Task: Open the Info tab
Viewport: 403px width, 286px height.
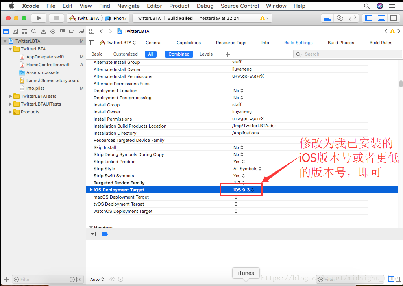Action: coord(265,43)
